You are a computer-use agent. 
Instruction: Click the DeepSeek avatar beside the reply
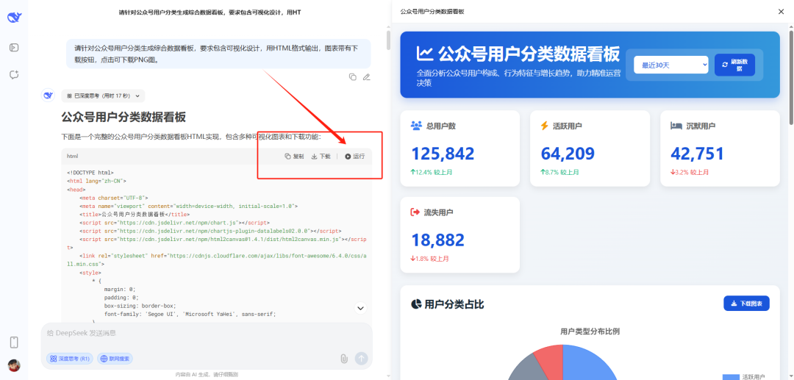point(48,95)
